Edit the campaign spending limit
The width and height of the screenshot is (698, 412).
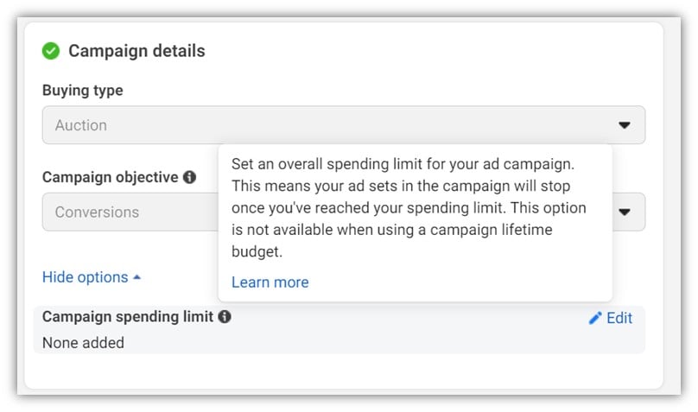[619, 318]
